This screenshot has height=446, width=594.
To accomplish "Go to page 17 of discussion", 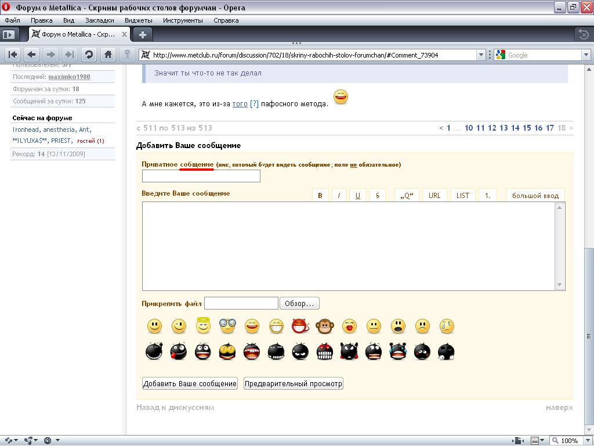I will click(x=550, y=128).
